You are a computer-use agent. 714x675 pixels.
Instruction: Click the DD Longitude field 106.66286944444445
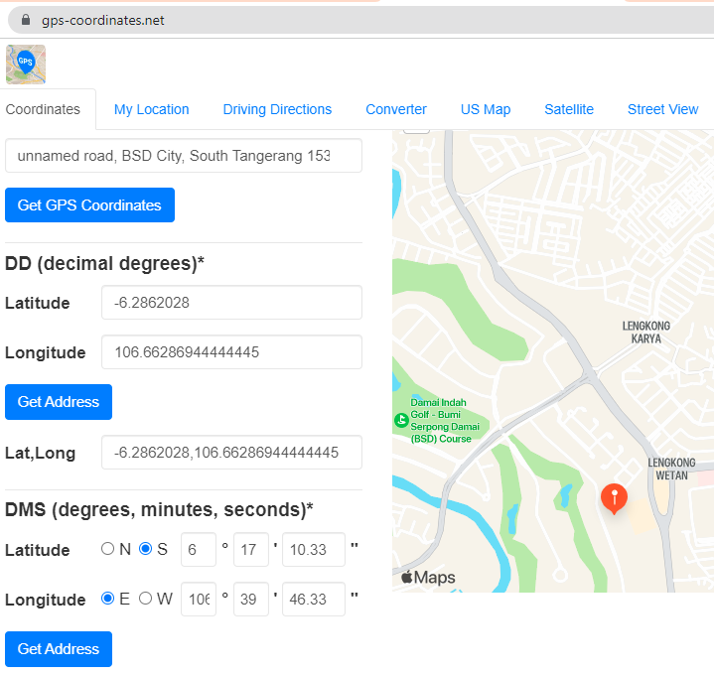coord(231,351)
